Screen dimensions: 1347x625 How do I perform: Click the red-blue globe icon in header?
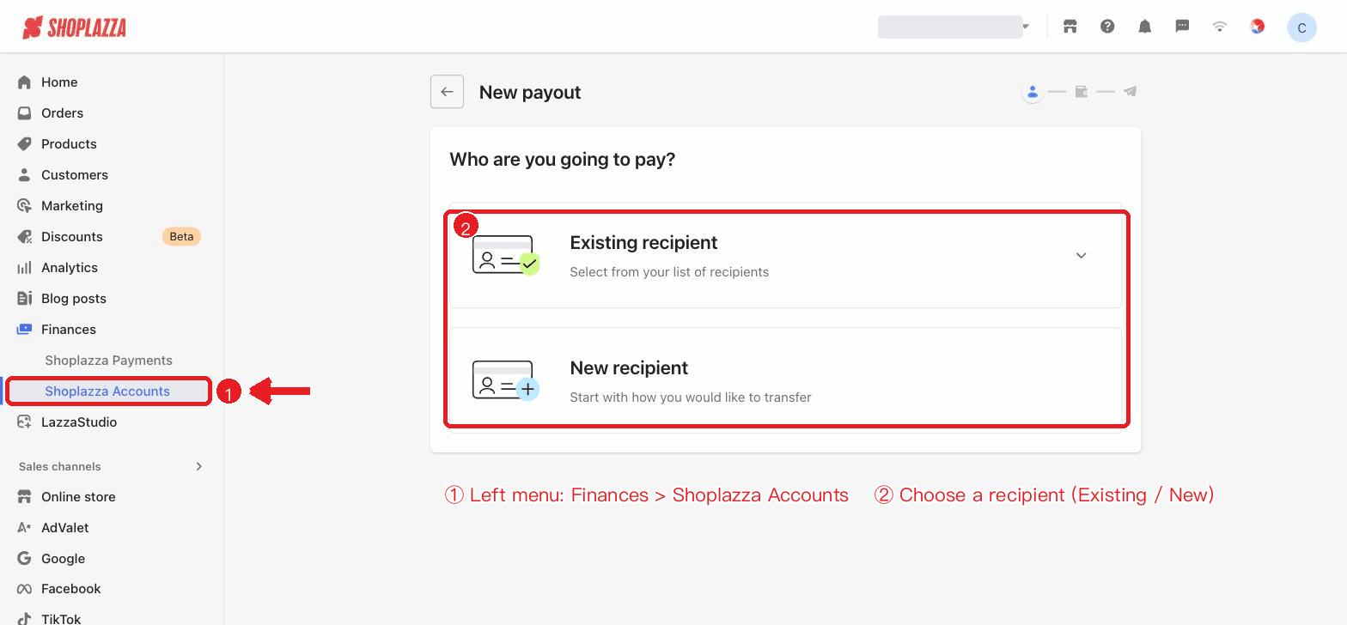pos(1257,27)
